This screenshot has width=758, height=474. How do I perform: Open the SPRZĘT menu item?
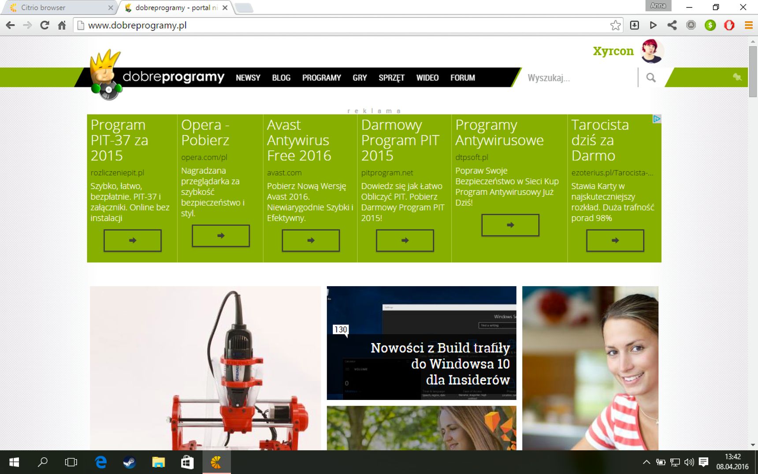(391, 78)
